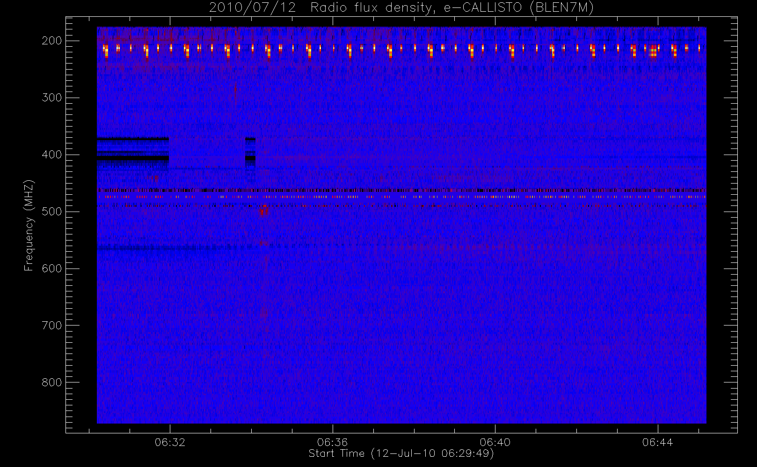
Task: Click the 06:40 time tick label
Action: [495, 442]
